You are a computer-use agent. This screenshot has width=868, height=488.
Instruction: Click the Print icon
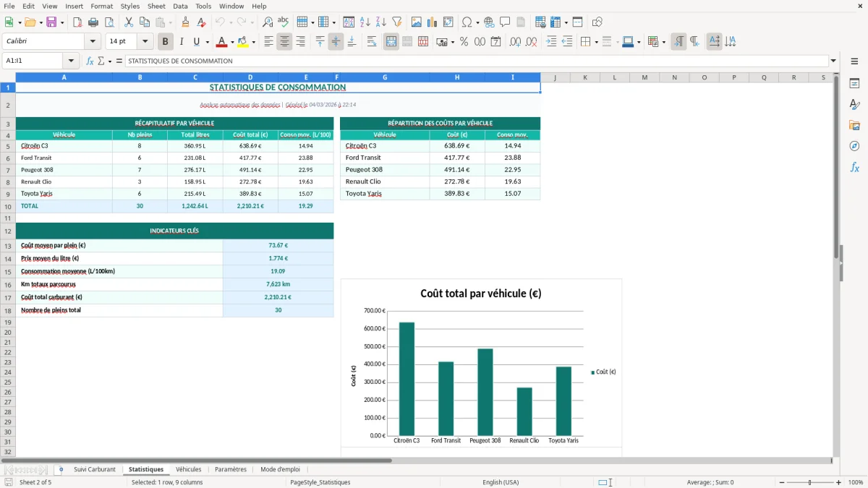click(x=93, y=22)
